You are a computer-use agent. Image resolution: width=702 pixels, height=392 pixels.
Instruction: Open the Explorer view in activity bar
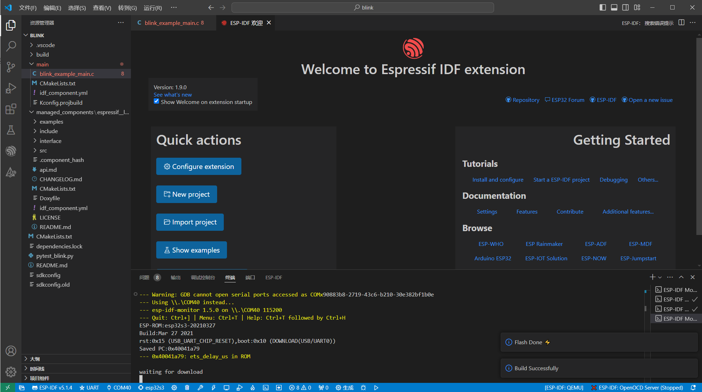tap(11, 25)
